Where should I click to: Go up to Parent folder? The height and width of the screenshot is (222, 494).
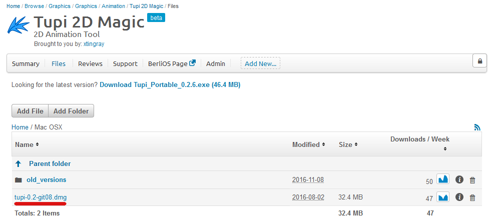pyautogui.click(x=50, y=163)
